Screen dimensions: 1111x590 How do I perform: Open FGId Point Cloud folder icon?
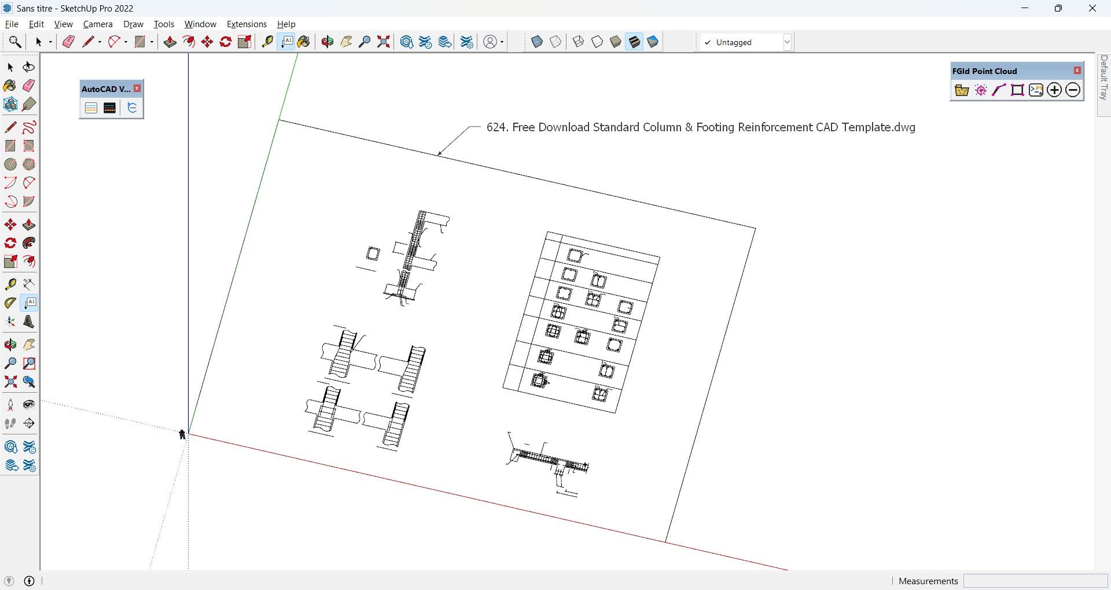962,90
